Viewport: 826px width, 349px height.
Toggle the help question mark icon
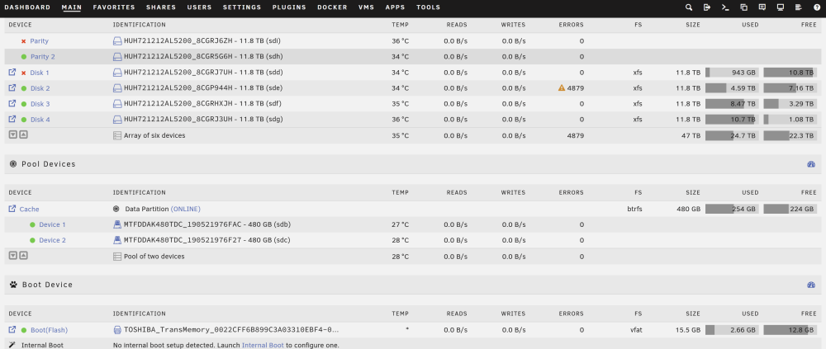[817, 7]
